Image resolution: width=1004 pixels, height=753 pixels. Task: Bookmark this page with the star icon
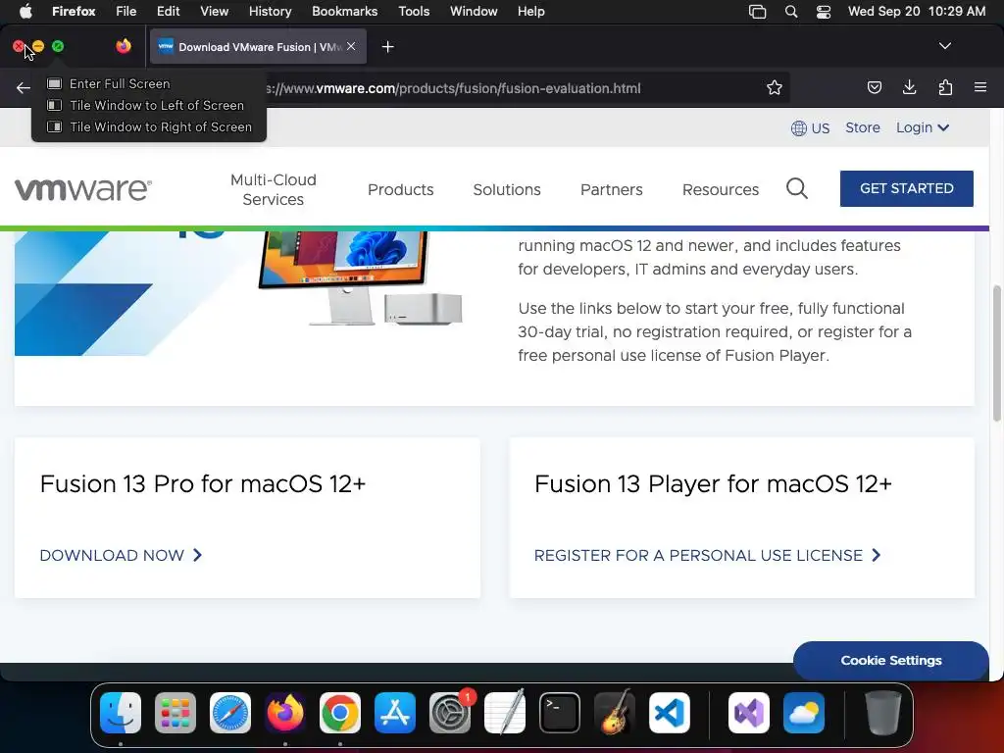[775, 87]
